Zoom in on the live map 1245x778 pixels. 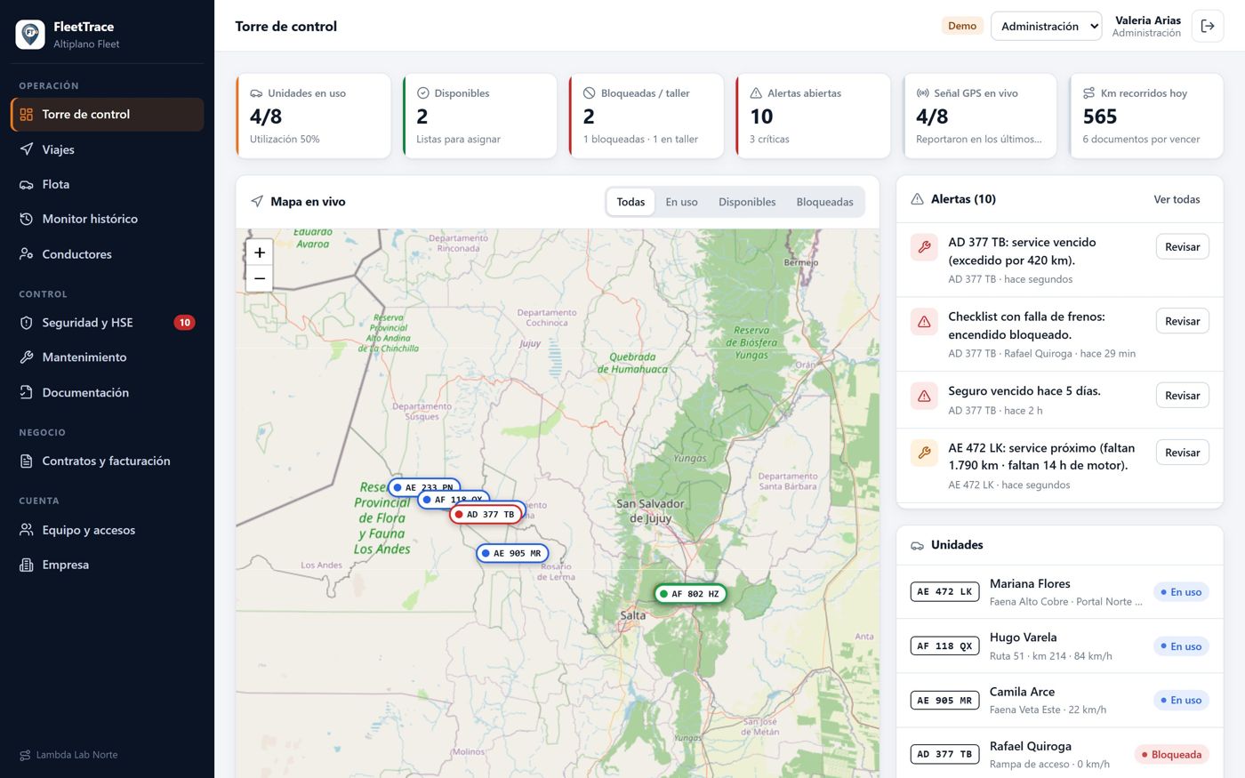tap(259, 253)
